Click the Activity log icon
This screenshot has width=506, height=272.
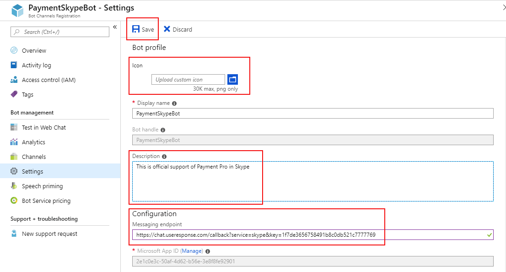tap(14, 65)
